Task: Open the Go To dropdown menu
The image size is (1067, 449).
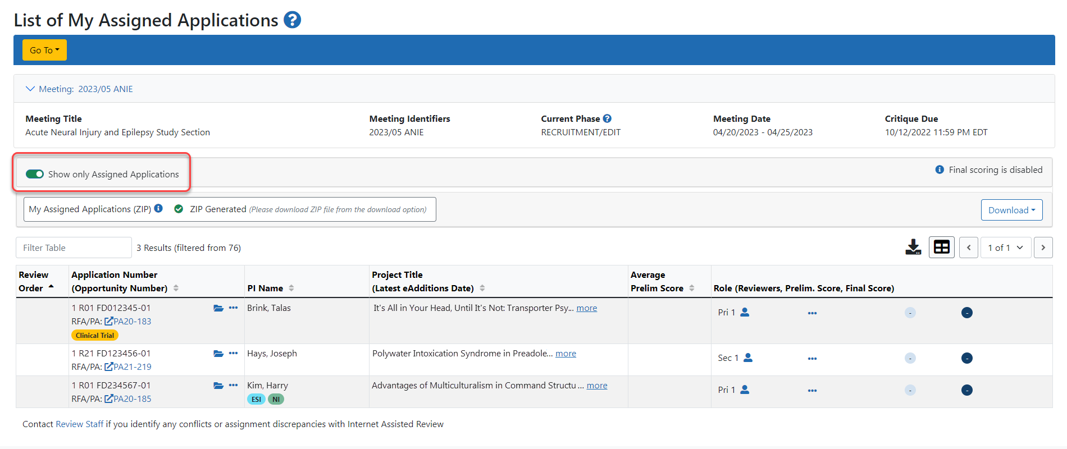Action: click(44, 50)
